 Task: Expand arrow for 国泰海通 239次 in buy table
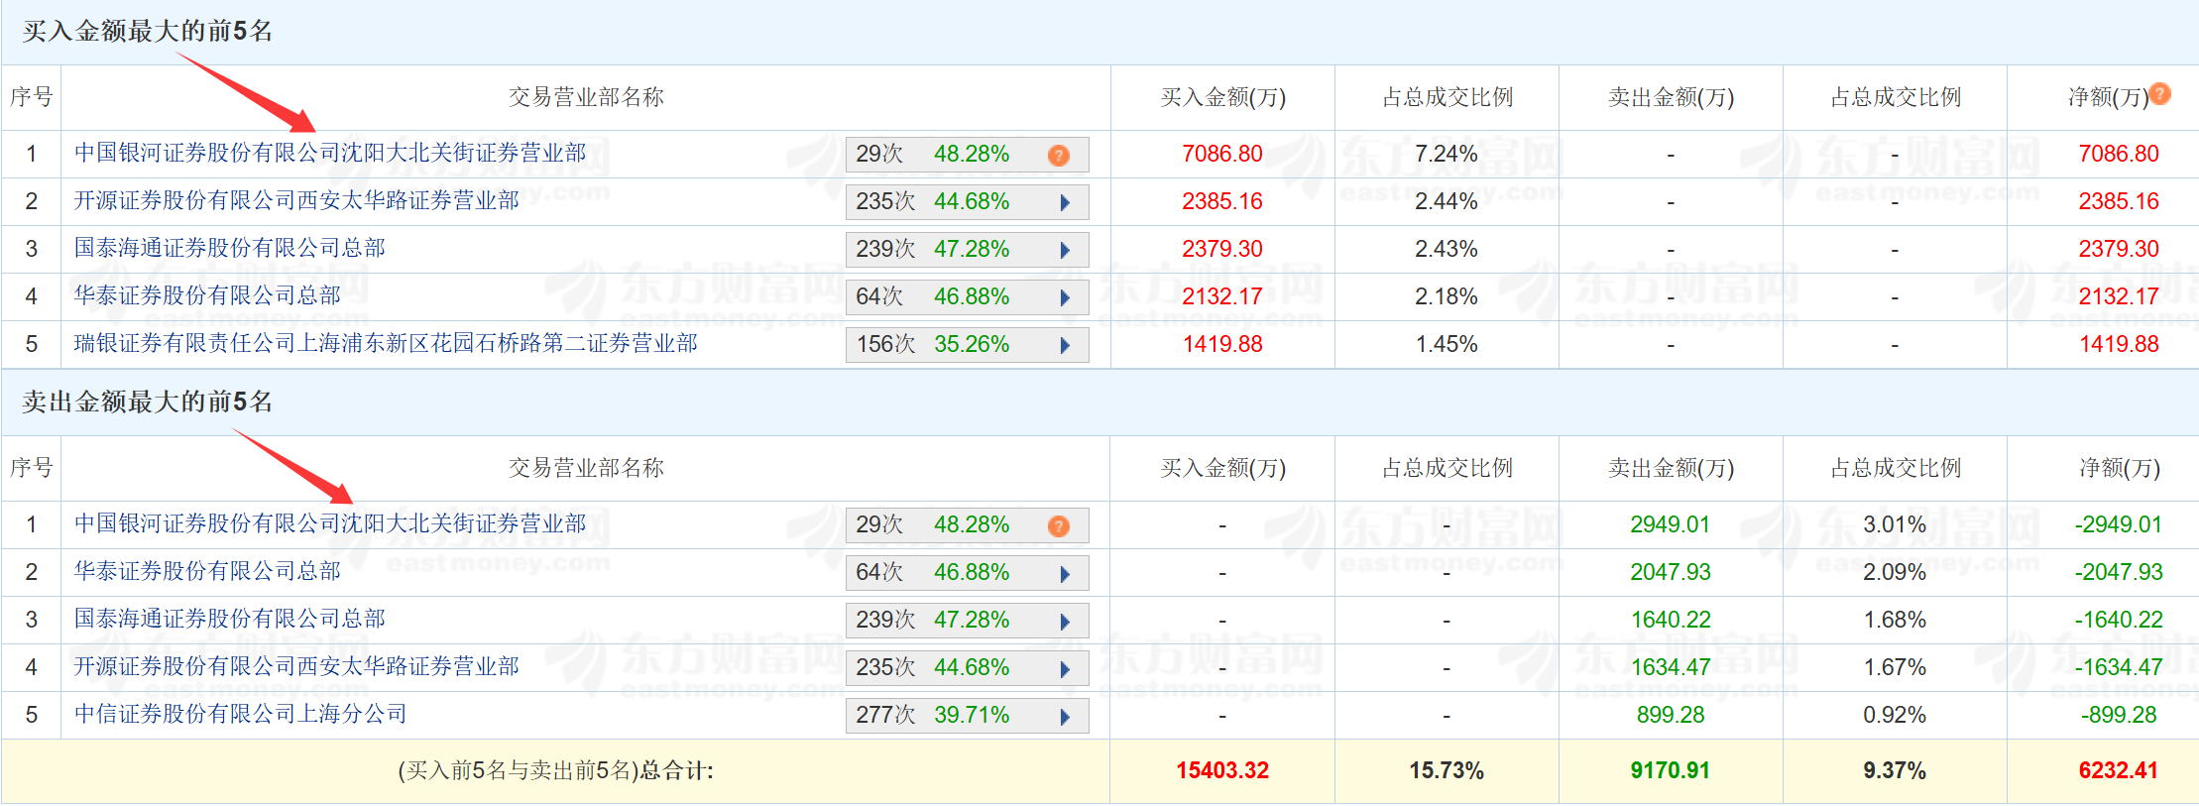1065,250
